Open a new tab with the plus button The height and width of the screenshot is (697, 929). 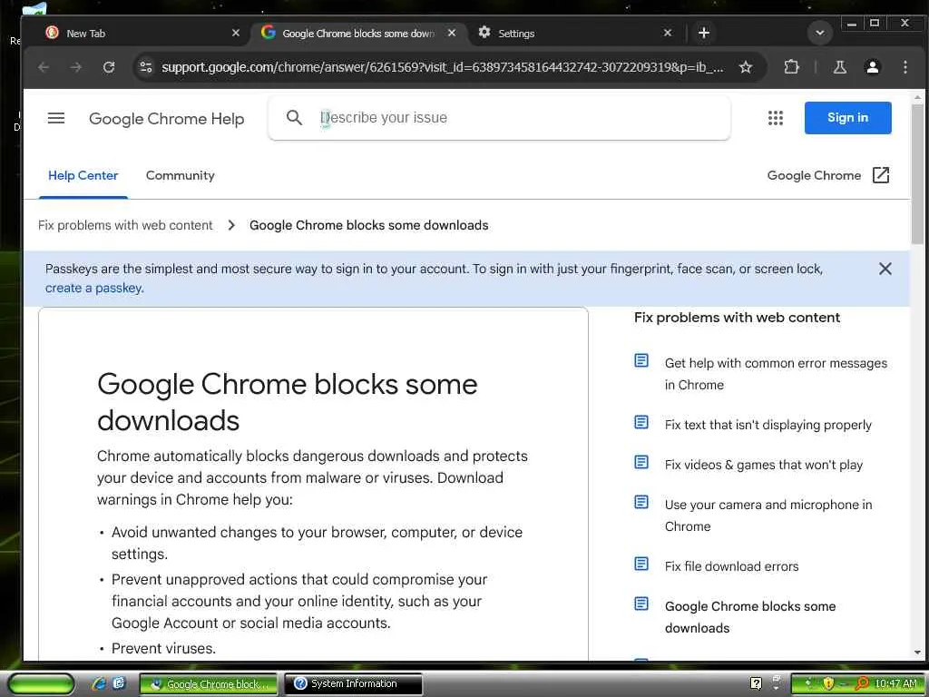click(x=704, y=34)
